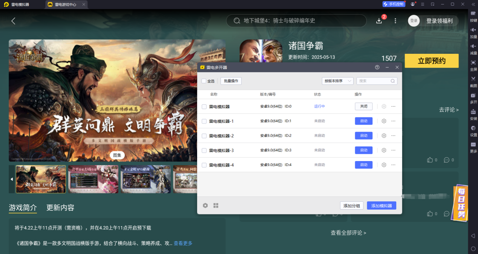Open multi-instance settings hexagon icon at bottom
This screenshot has height=254, width=478.
(x=205, y=205)
